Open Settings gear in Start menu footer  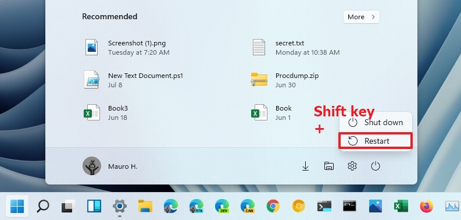point(352,166)
